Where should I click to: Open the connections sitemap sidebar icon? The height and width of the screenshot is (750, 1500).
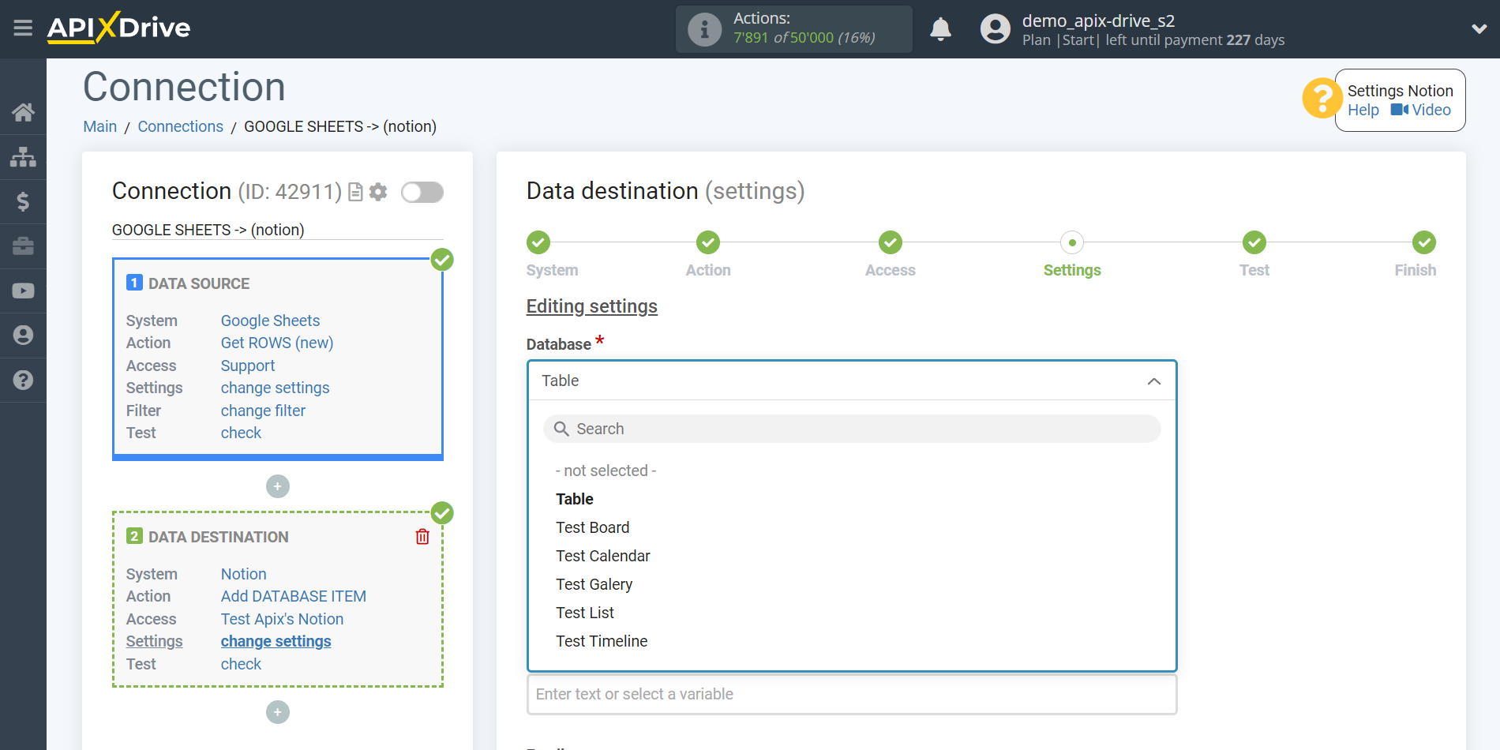coord(23,157)
